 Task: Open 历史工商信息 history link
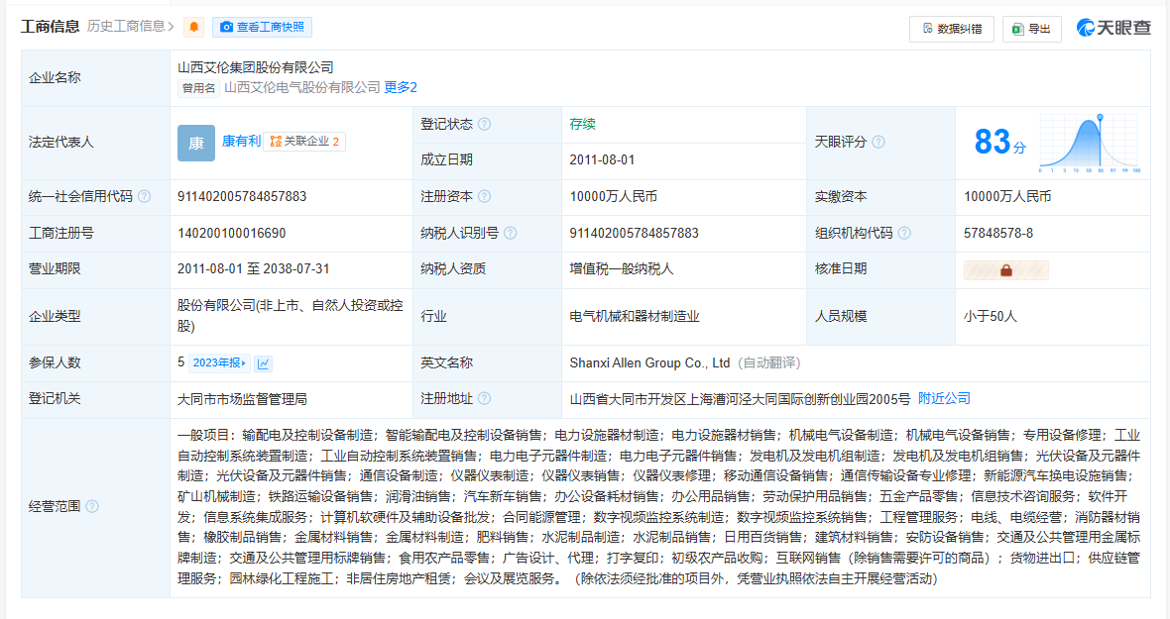[x=131, y=27]
